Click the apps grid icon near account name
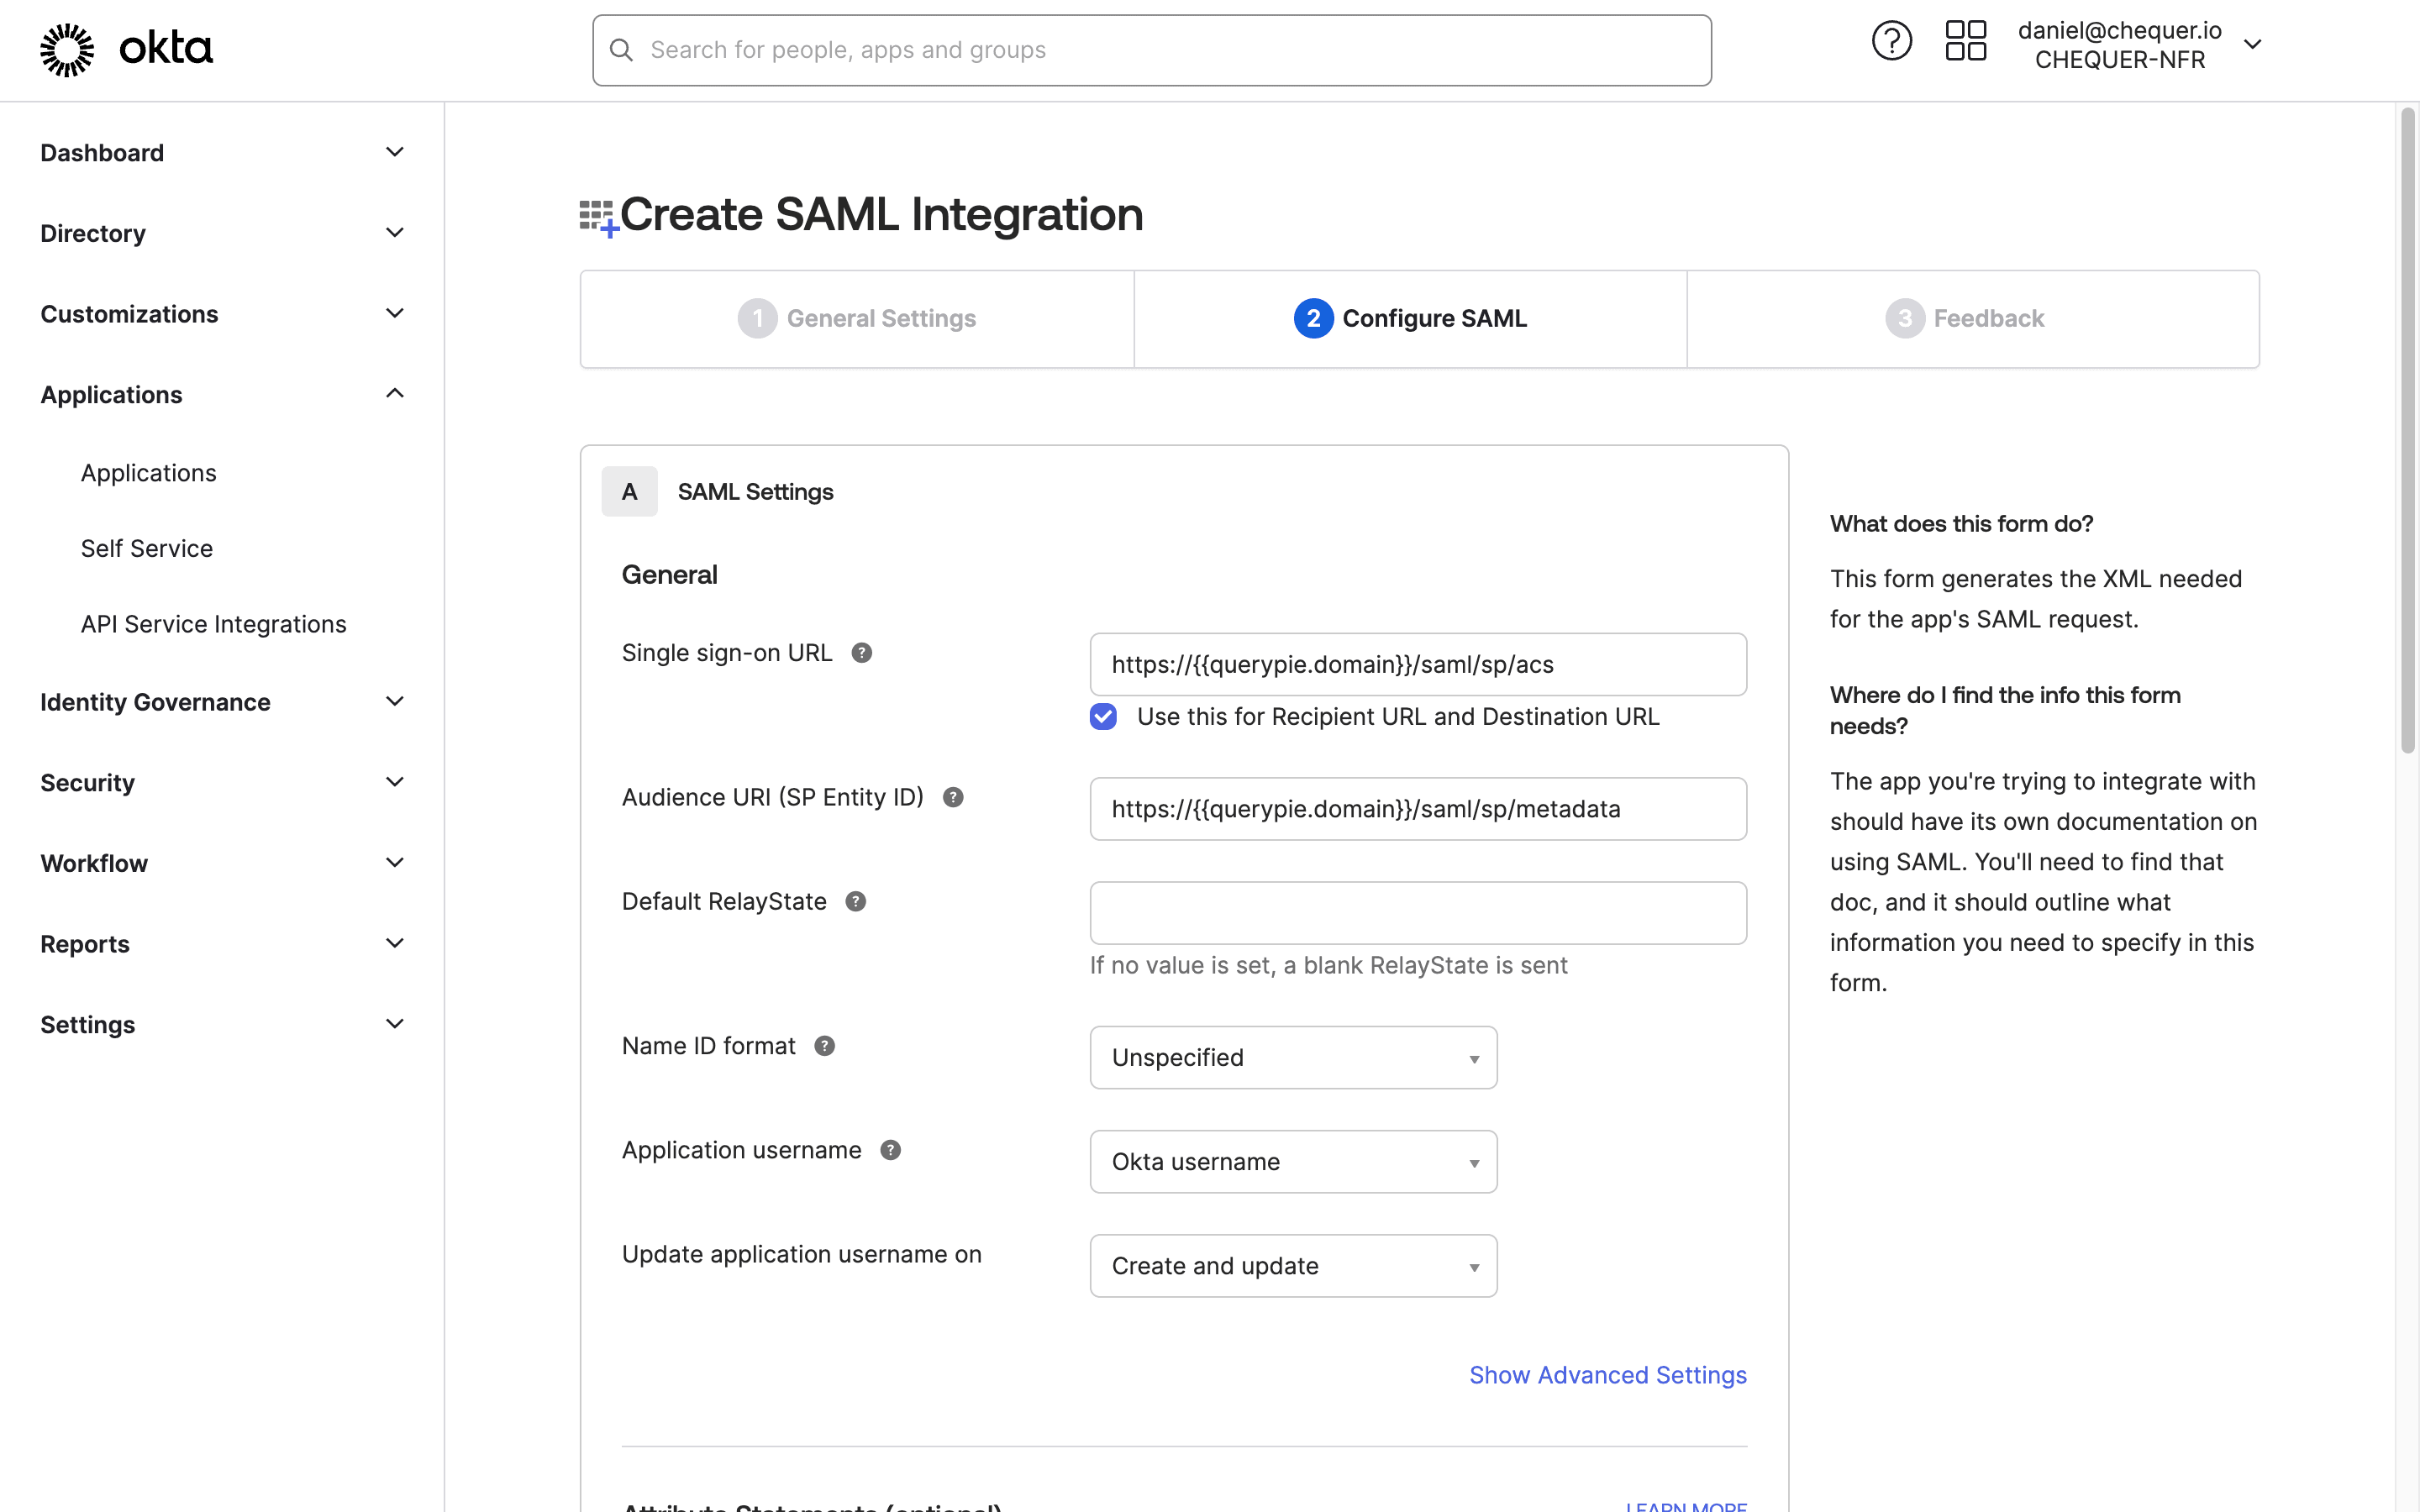This screenshot has width=2420, height=1512. (1965, 41)
